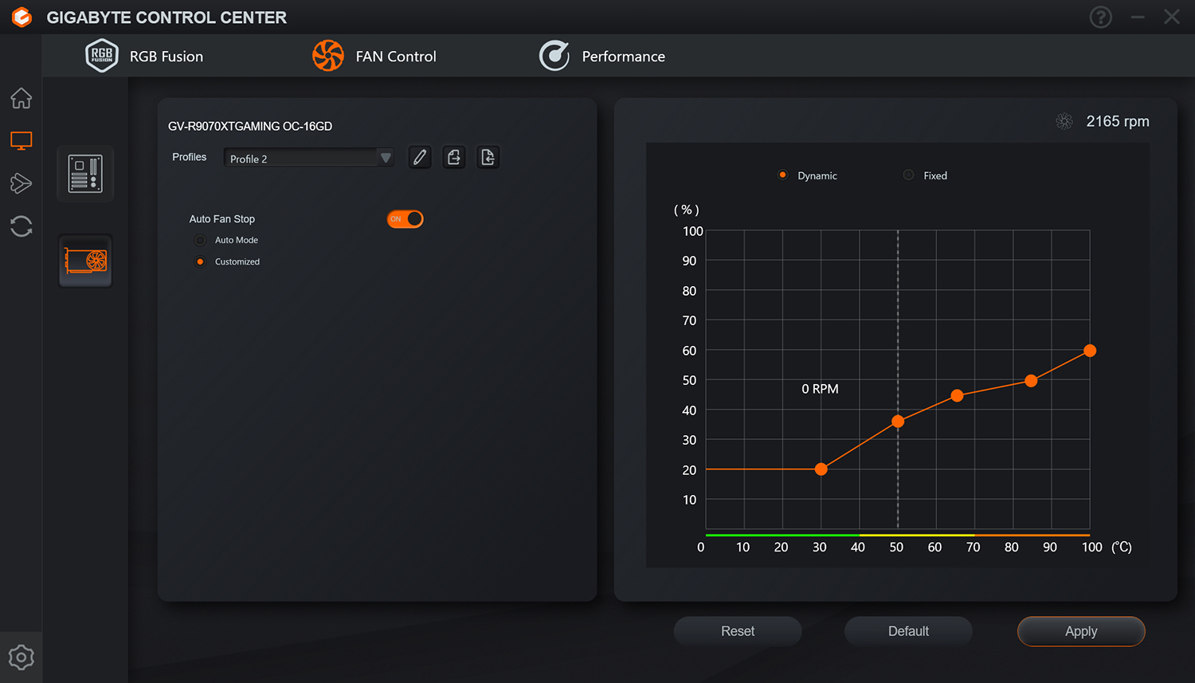The width and height of the screenshot is (1195, 683).
Task: Click the 2165 rpm readout
Action: pos(1118,121)
